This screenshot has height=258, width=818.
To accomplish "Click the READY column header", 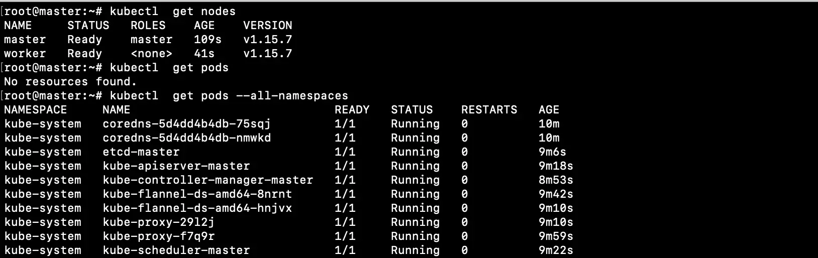I will pos(352,109).
